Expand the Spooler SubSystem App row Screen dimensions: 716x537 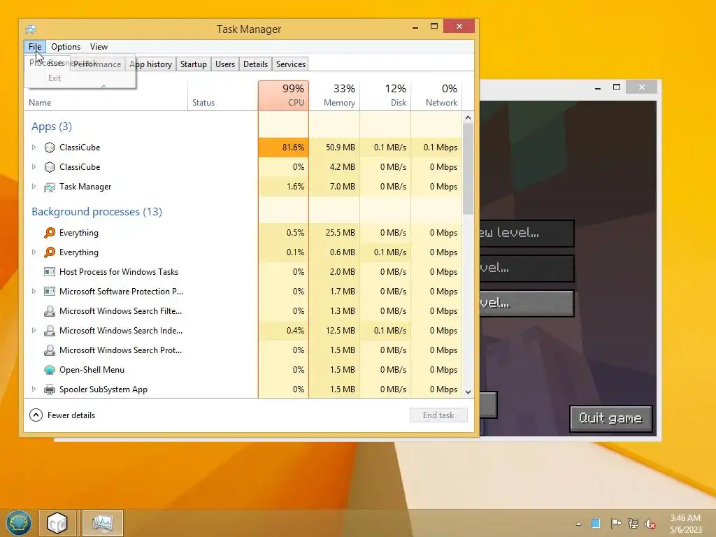click(34, 389)
